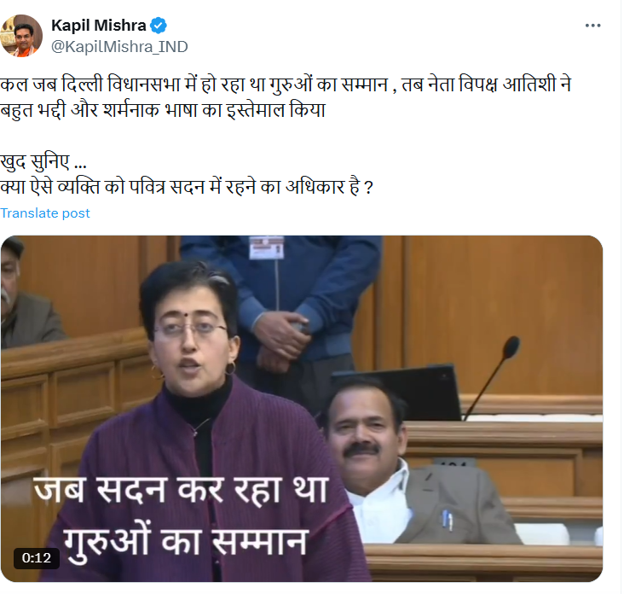Screen dimensions: 624x594
Task: Click the tweet line 'खुद सुनिए ...'
Action: pos(43,162)
